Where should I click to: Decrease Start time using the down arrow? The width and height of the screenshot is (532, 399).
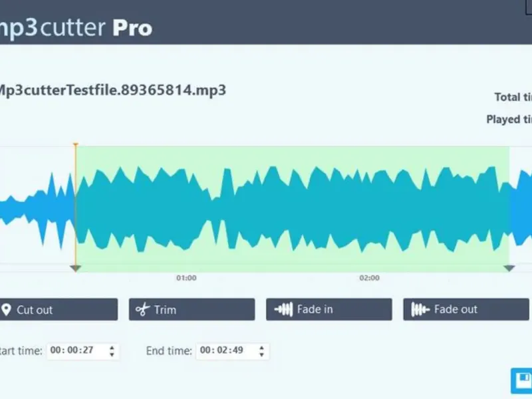[x=112, y=354]
